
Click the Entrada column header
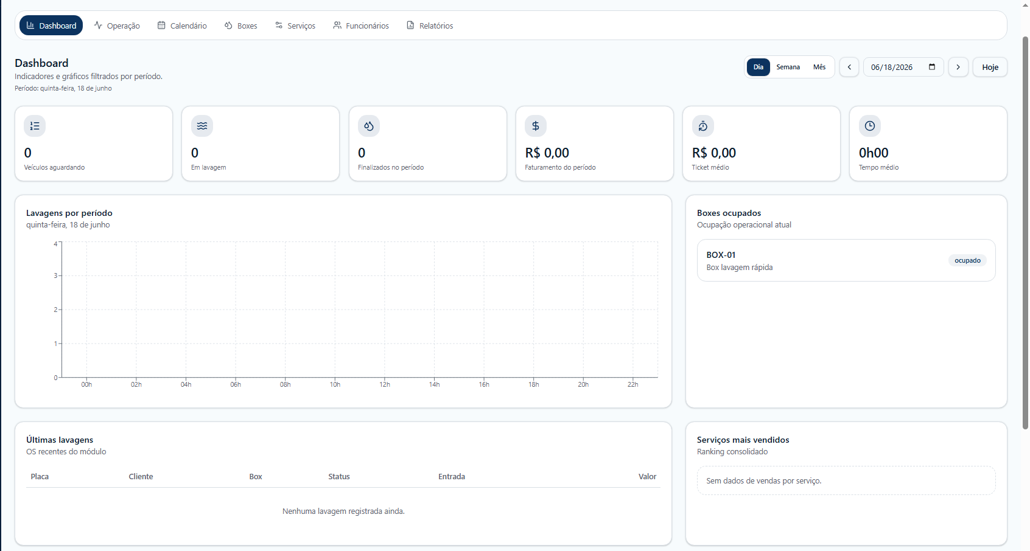click(x=452, y=477)
